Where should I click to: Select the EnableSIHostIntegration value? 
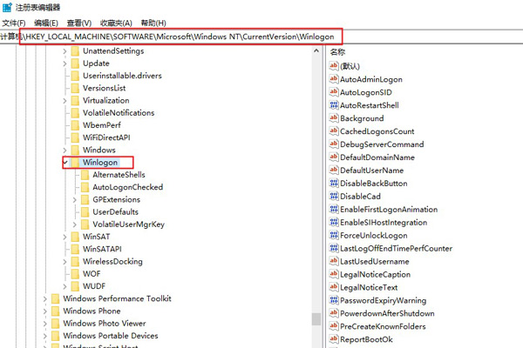coord(384,222)
